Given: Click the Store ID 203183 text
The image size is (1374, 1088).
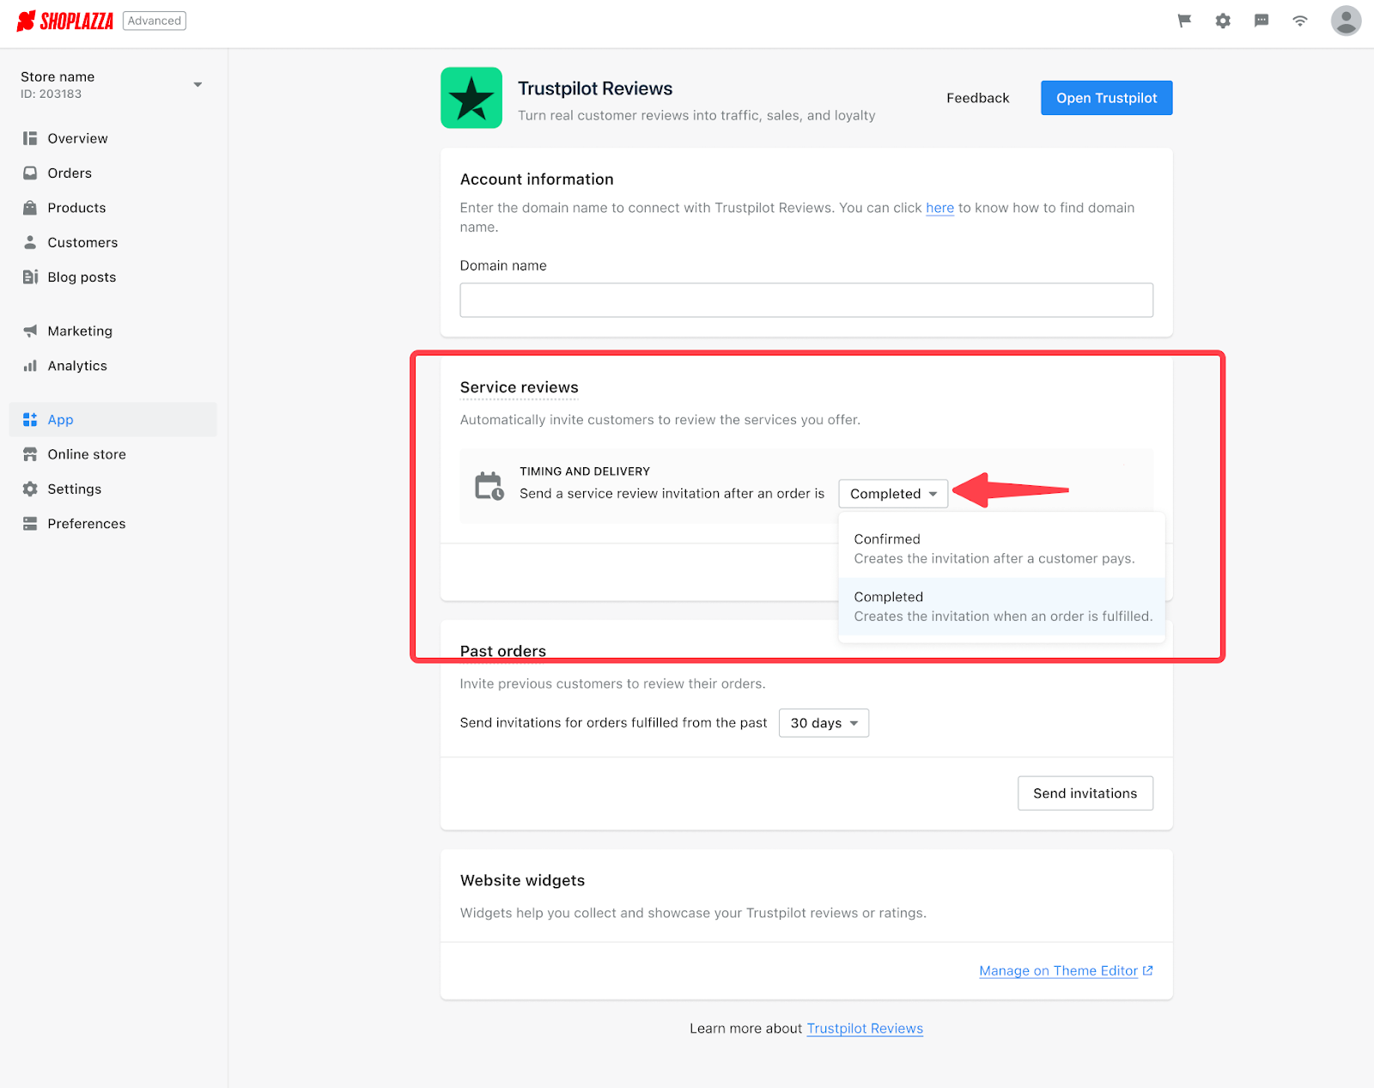Looking at the screenshot, I should click(52, 94).
